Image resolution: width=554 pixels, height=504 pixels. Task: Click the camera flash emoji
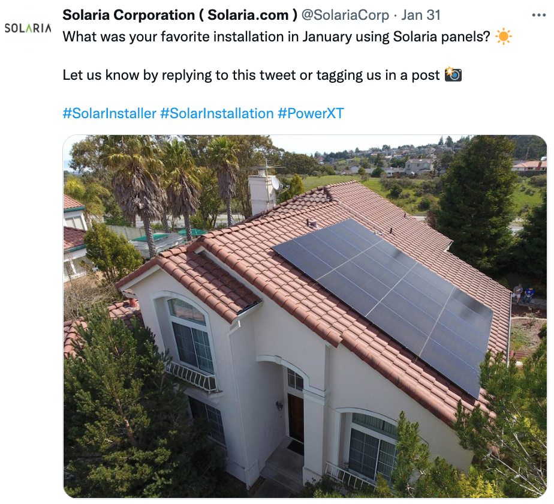click(x=453, y=74)
